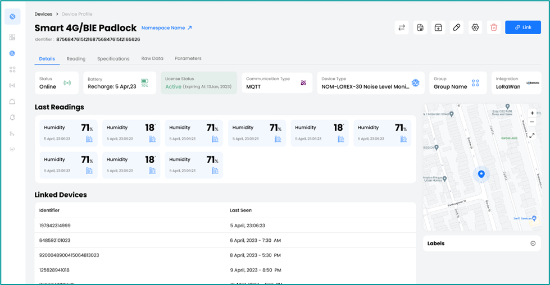Click the battery 70% icon
Viewport: 550px width, 285px height.
(x=144, y=82)
